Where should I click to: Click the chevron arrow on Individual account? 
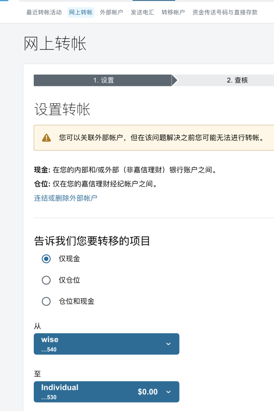[168, 392]
